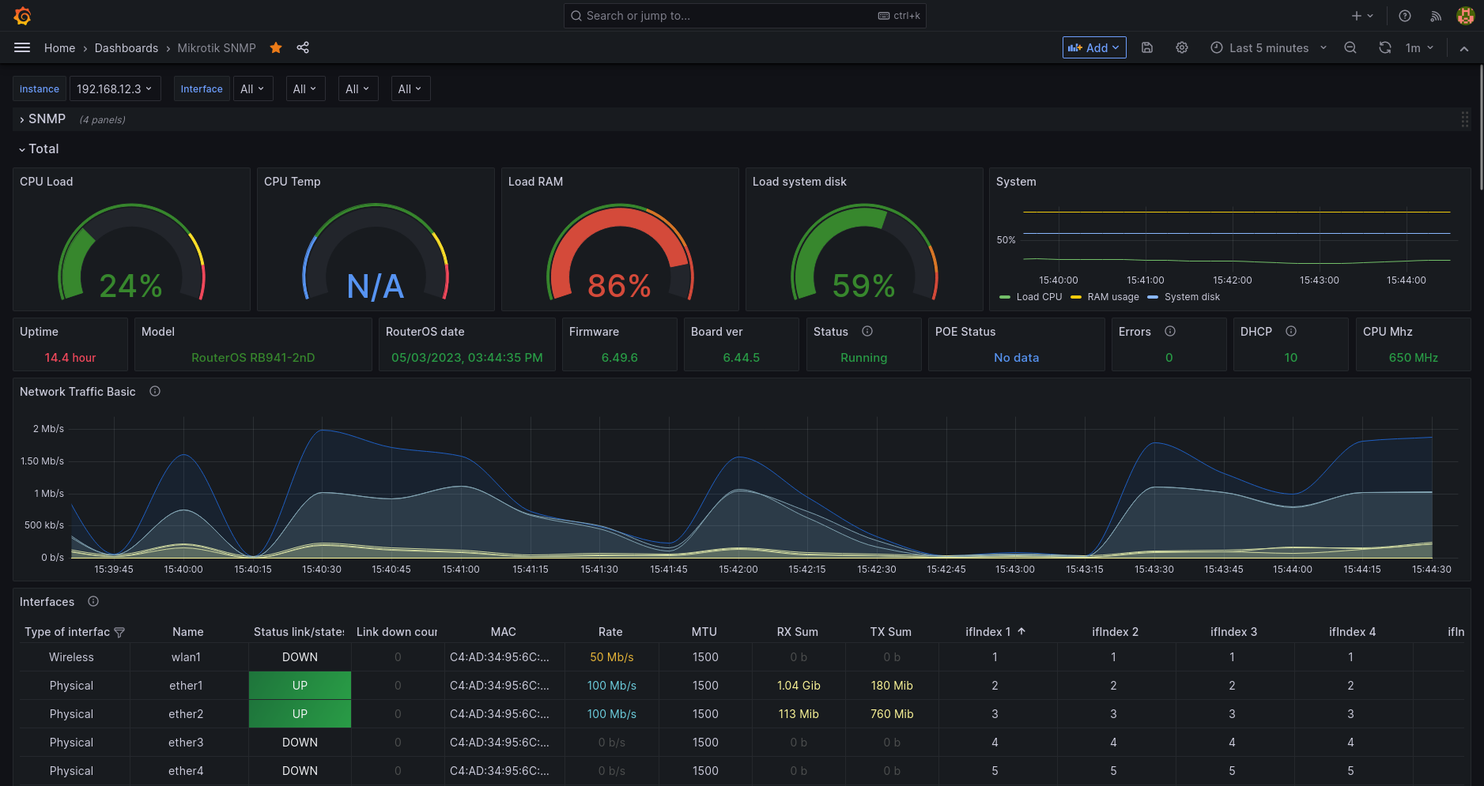The height and width of the screenshot is (786, 1484).
Task: Open the 1m refresh interval dropdown
Action: tap(1419, 47)
